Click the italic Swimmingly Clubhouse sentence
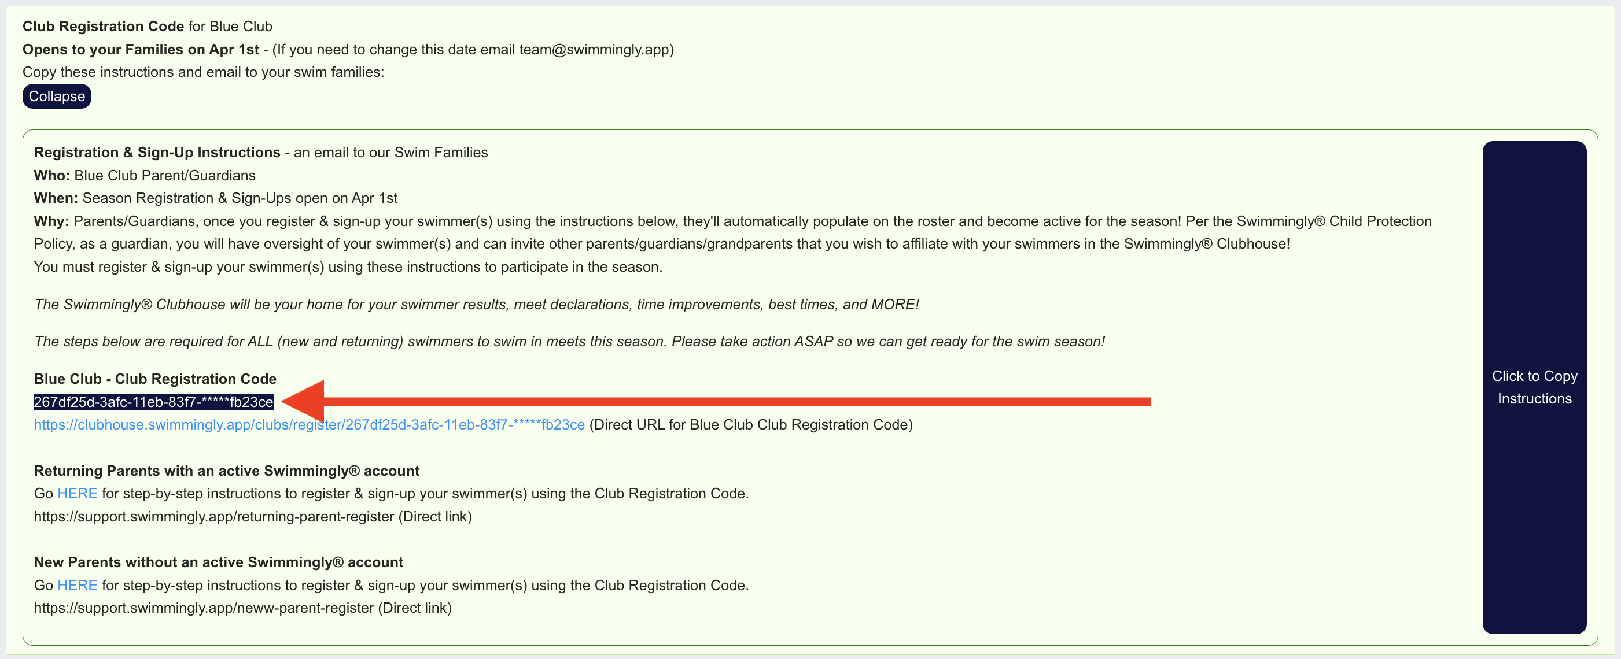 click(476, 304)
